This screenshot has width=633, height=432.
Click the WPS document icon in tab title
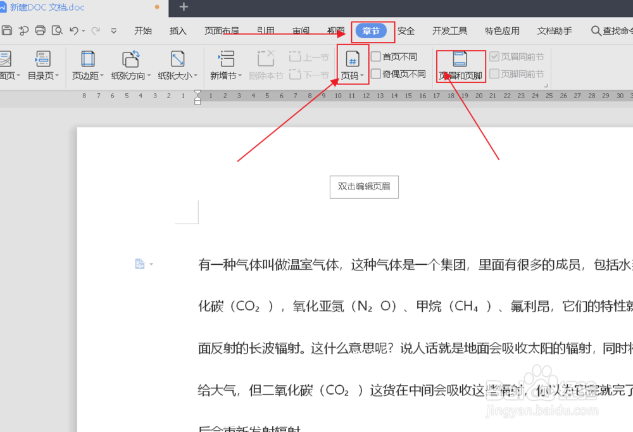click(x=3, y=7)
